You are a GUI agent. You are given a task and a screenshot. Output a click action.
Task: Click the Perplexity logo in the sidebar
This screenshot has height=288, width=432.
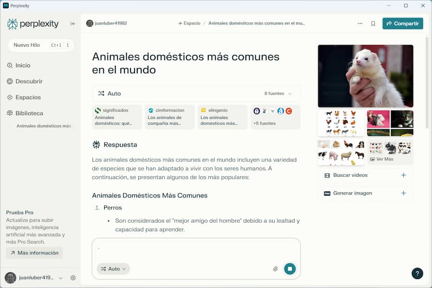pos(33,24)
